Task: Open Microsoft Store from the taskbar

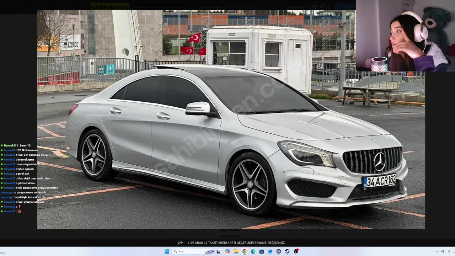Action: click(262, 251)
